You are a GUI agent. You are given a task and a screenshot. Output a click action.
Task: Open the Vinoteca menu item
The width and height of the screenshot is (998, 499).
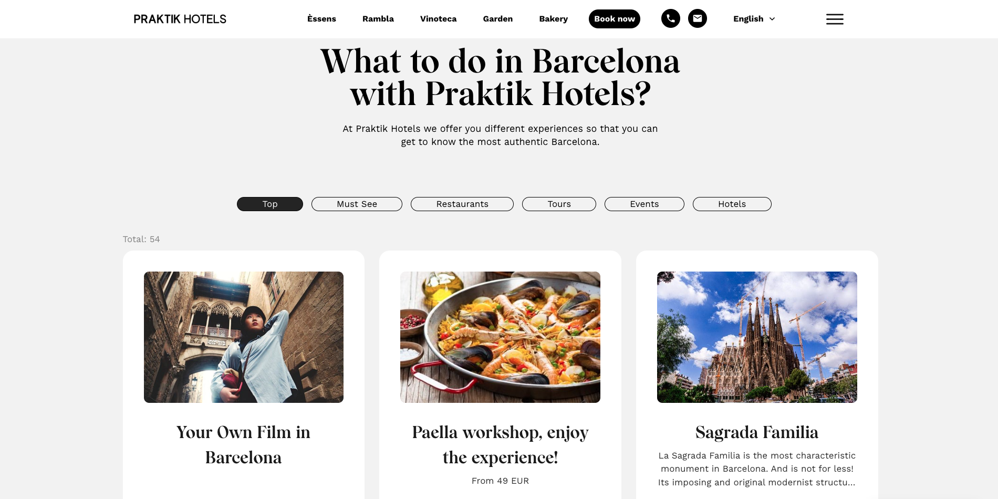[x=438, y=19]
